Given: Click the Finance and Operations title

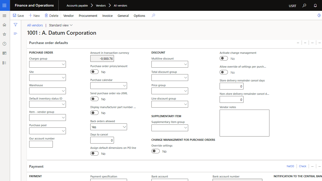Looking at the screenshot, I should [34, 5].
